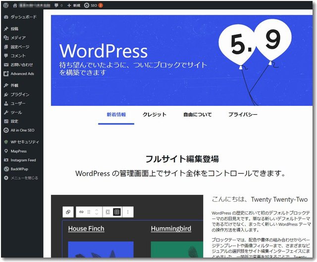This screenshot has height=262, width=317.
Task: Open the 投稿 menu label
Action: 14,29
